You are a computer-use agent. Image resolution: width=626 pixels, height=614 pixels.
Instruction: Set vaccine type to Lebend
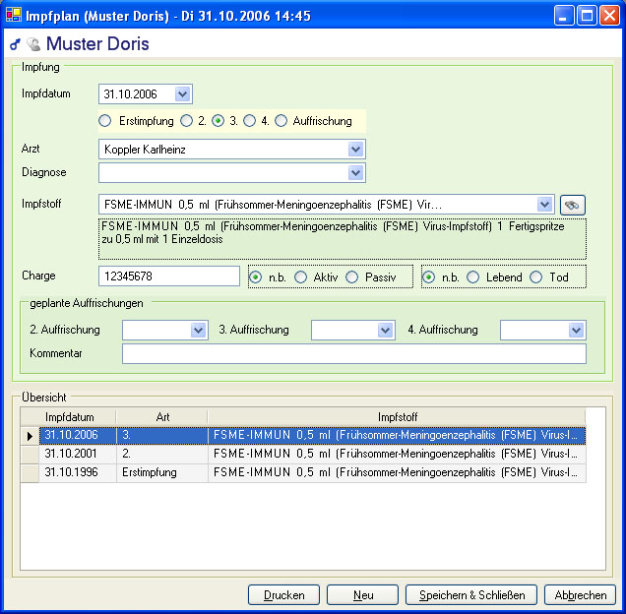click(473, 277)
